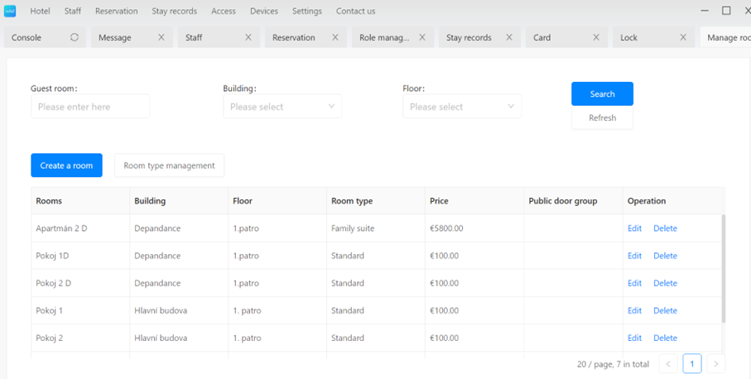Image resolution: width=751 pixels, height=379 pixels.
Task: Close the Role management tab
Action: point(422,37)
